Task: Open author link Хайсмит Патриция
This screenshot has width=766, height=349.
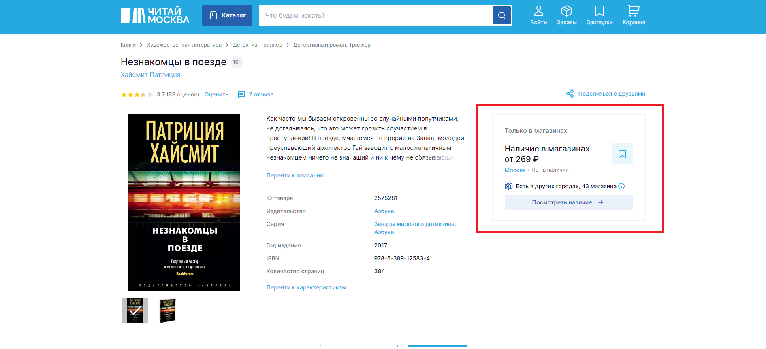Action: (x=150, y=74)
